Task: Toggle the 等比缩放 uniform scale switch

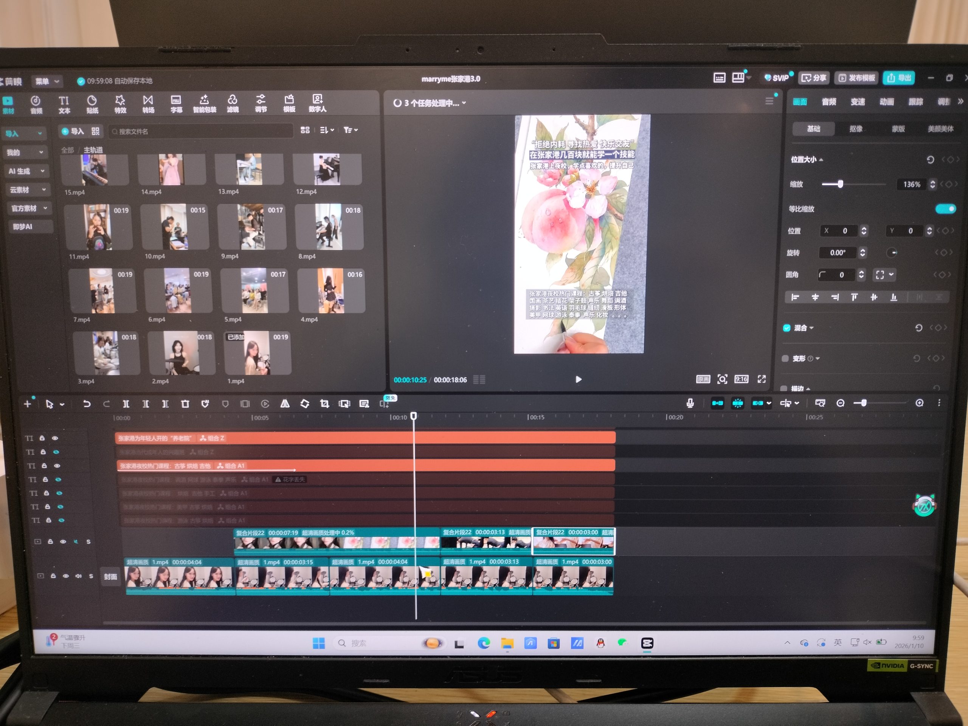Action: coord(945,209)
